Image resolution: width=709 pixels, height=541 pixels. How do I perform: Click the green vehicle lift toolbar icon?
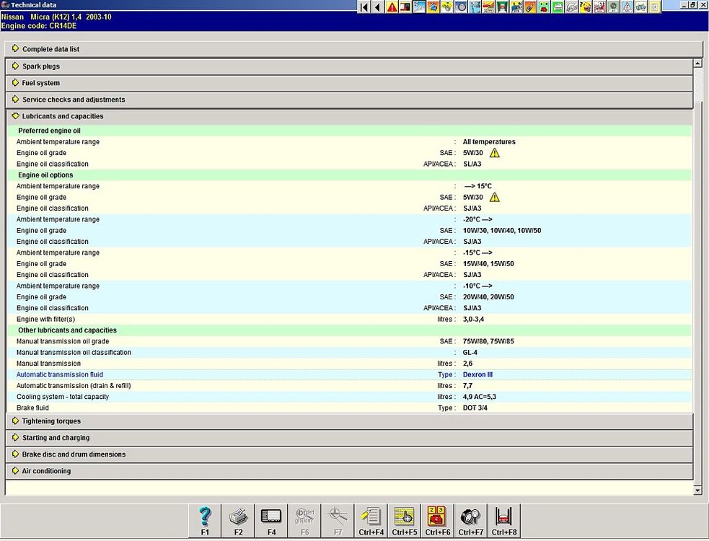503,7
